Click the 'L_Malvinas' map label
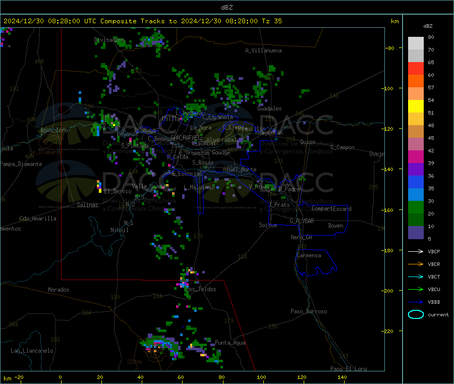This screenshot has height=384, width=454. pyautogui.click(x=199, y=188)
